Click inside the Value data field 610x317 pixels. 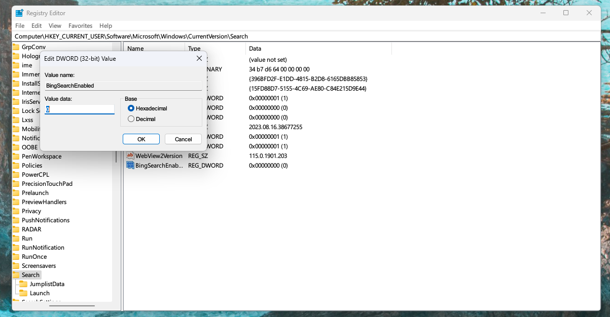pyautogui.click(x=79, y=109)
